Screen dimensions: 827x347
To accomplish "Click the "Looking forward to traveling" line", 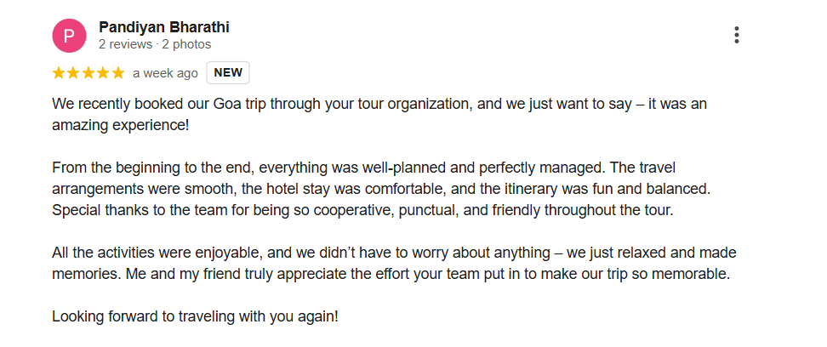I will (x=195, y=316).
